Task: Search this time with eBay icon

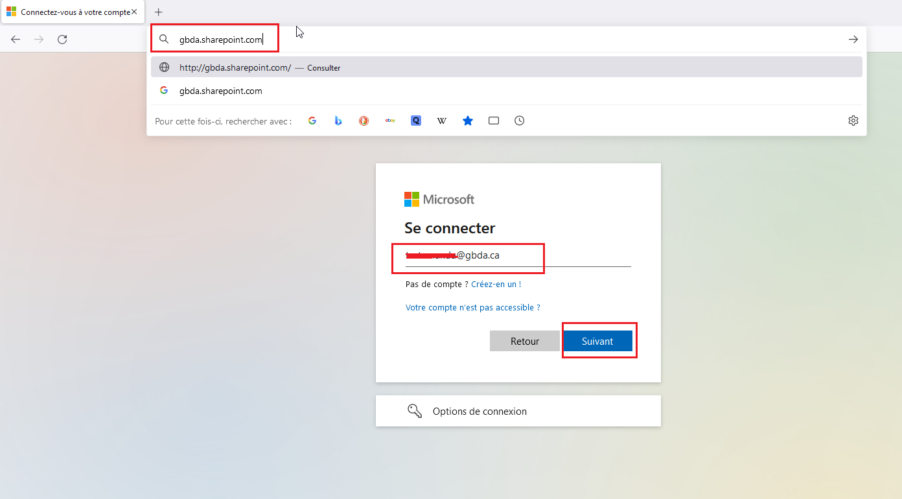Action: (390, 121)
